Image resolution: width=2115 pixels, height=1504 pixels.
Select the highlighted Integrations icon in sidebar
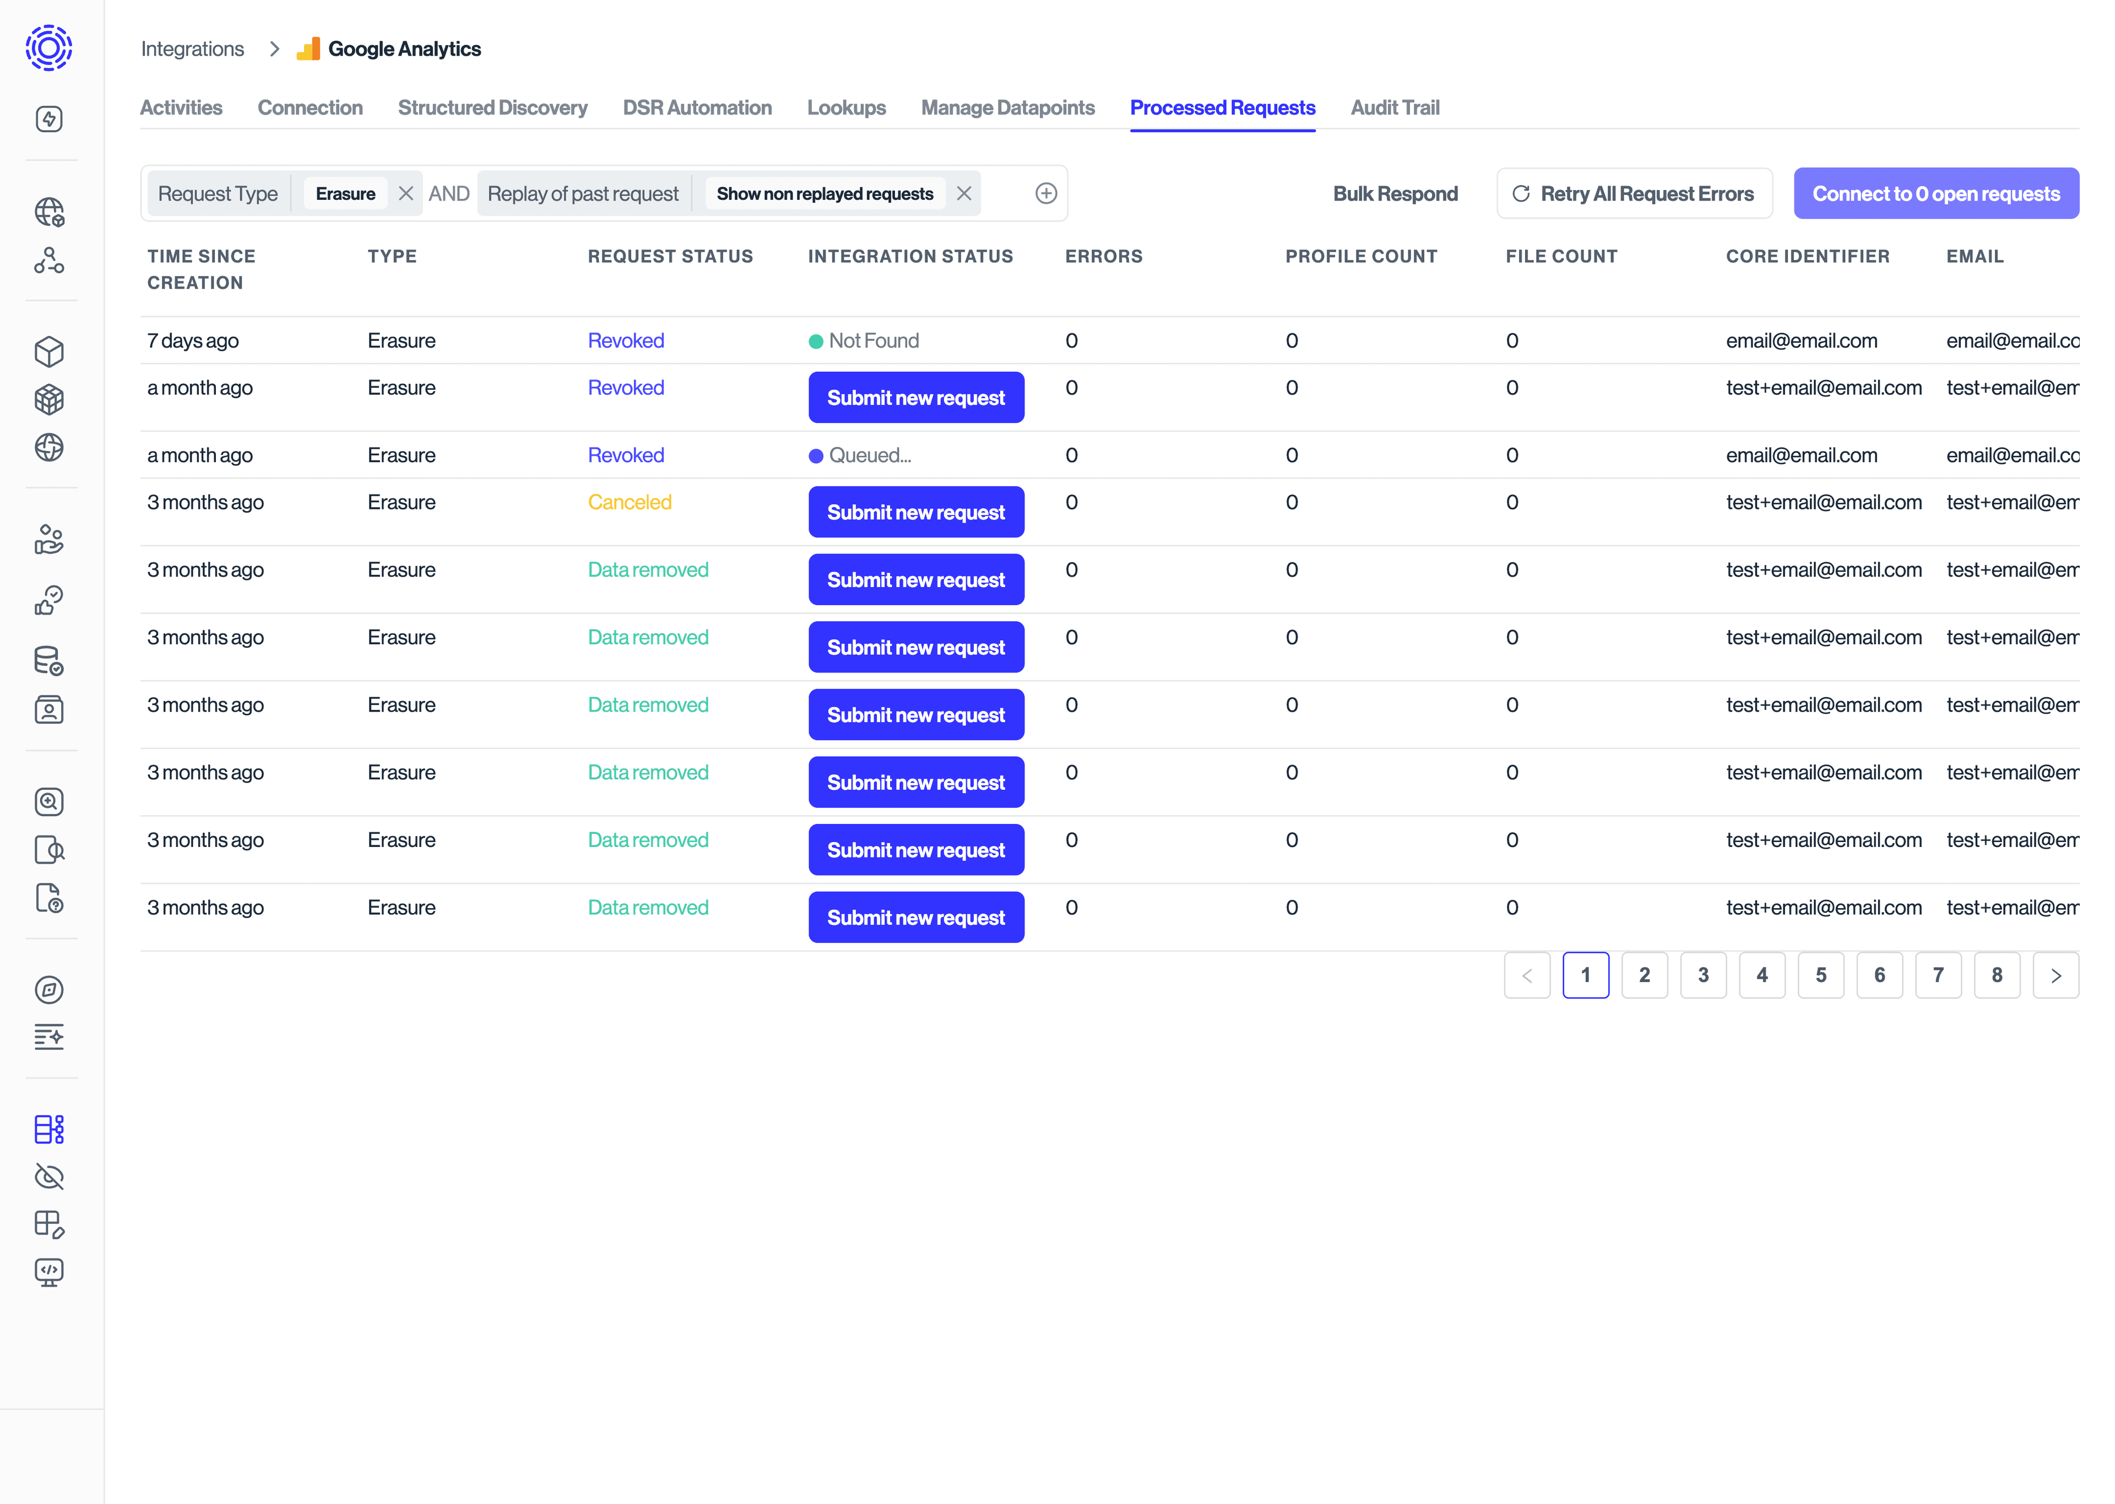pos(50,1129)
